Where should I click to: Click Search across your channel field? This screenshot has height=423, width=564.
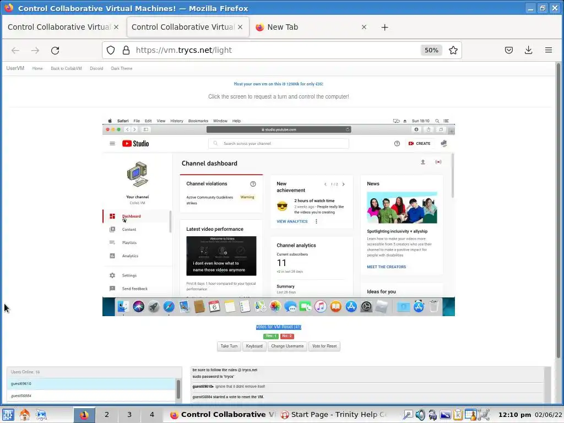tap(278, 144)
